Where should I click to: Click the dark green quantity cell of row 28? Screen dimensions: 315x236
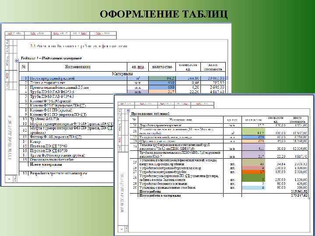point(253,178)
